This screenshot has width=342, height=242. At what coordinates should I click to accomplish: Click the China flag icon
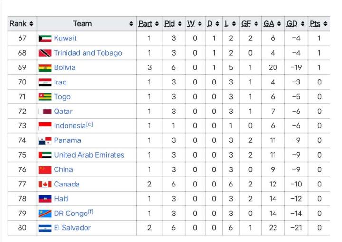[x=45, y=170]
